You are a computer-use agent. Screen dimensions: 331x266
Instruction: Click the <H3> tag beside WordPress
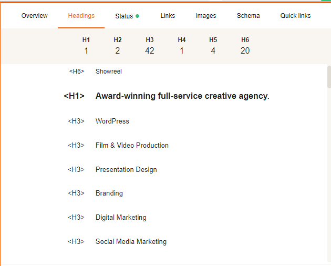click(76, 121)
